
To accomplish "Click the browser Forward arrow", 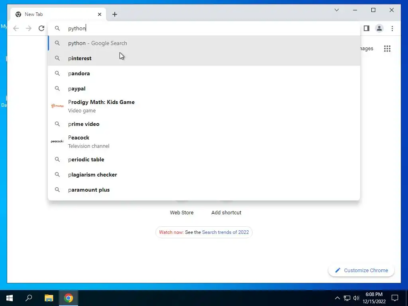I will [x=29, y=28].
